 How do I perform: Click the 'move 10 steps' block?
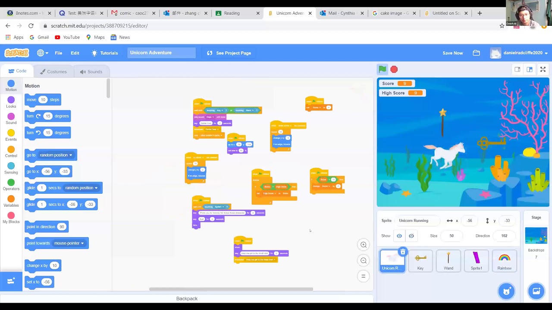pos(43,100)
